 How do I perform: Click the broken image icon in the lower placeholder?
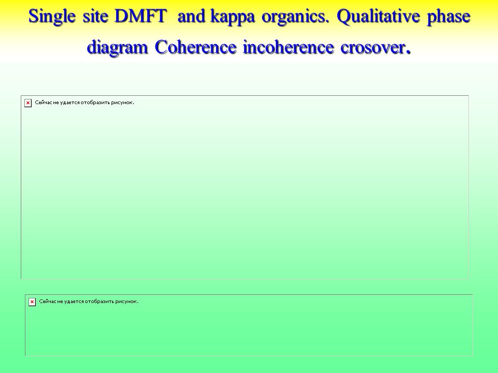[32, 302]
